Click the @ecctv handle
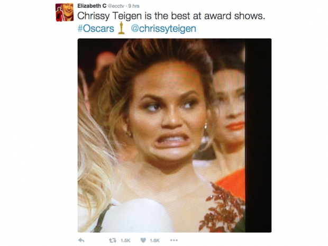 (116, 6)
